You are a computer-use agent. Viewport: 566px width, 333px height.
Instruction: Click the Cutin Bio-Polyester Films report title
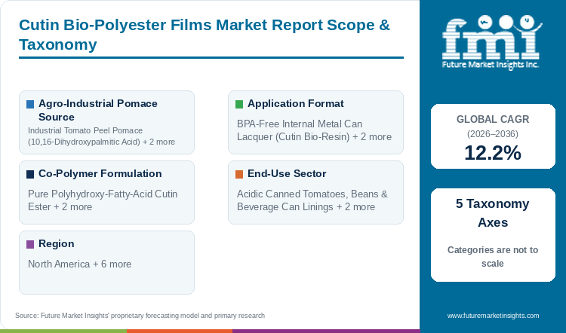click(x=205, y=35)
